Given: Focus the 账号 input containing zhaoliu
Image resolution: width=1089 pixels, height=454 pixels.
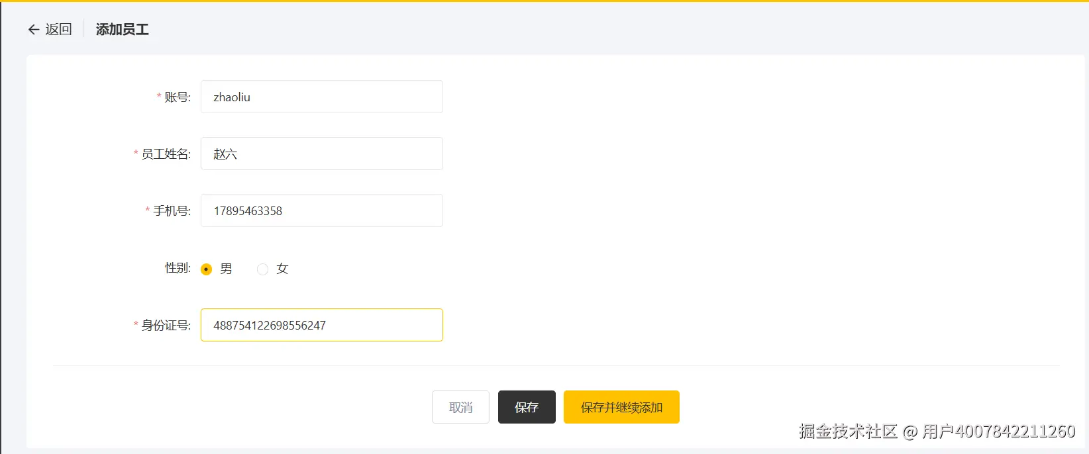Looking at the screenshot, I should (321, 97).
